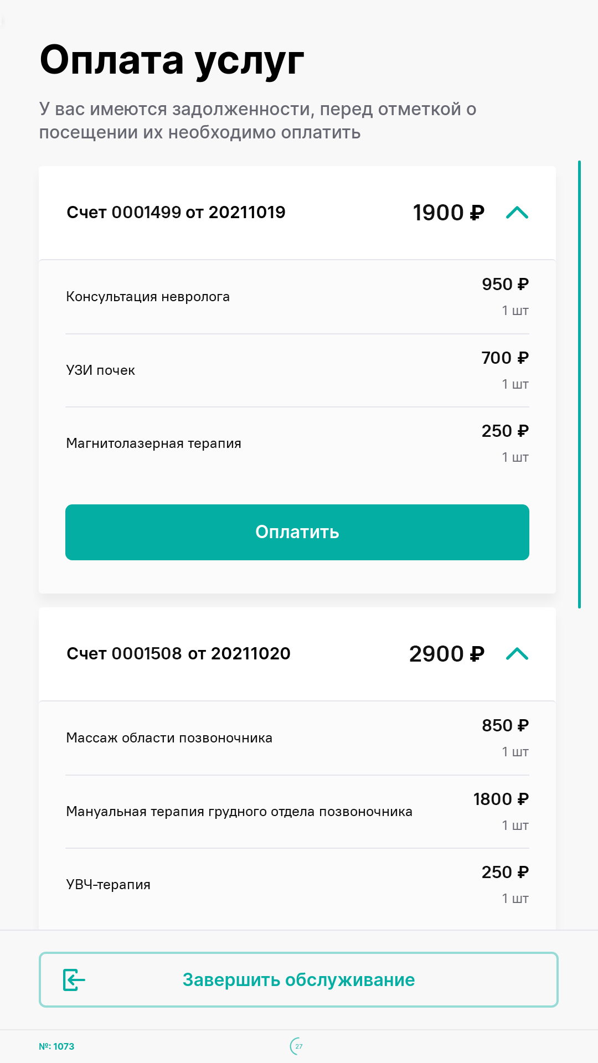Screen dimensions: 598x1063
Task: Tap the Консультация невролога item
Action: (x=148, y=297)
